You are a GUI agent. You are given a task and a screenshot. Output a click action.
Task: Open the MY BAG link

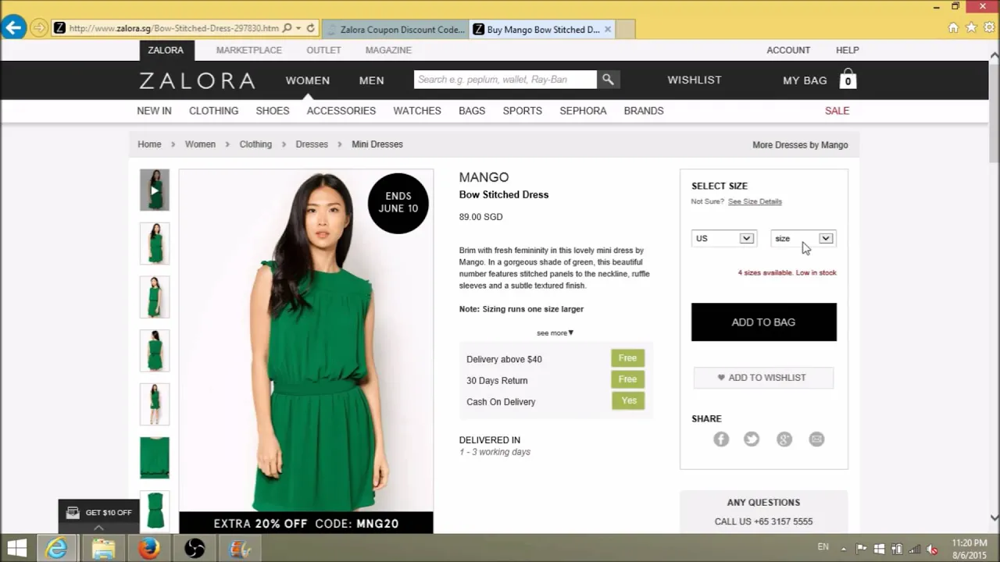(x=805, y=80)
